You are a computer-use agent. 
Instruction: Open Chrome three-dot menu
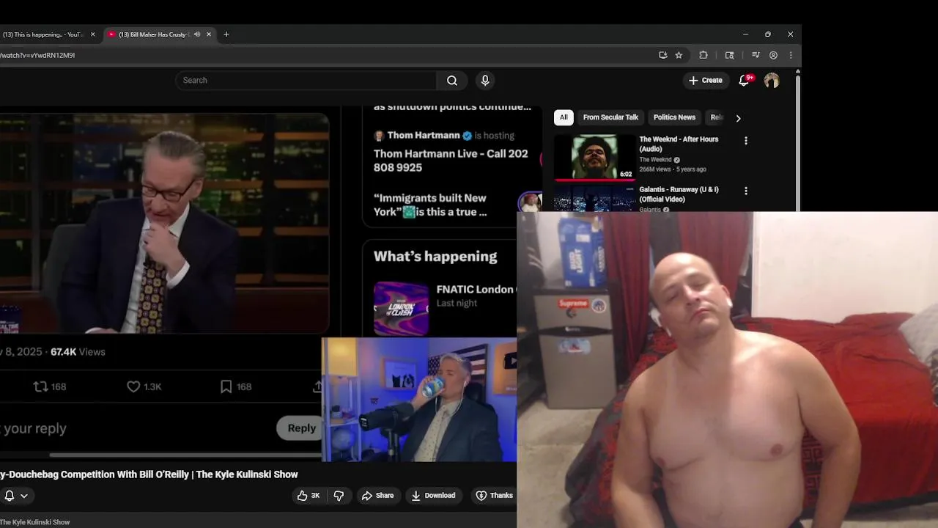tap(791, 55)
